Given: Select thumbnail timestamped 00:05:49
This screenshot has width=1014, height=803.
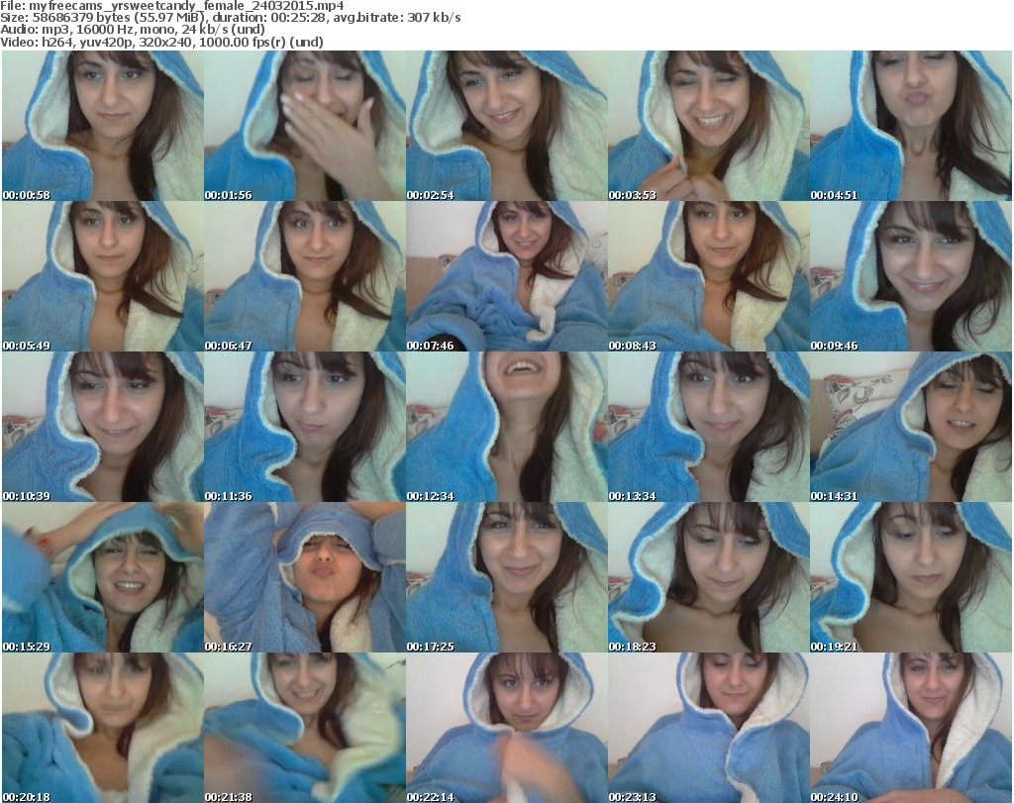Looking at the screenshot, I should pyautogui.click(x=103, y=276).
